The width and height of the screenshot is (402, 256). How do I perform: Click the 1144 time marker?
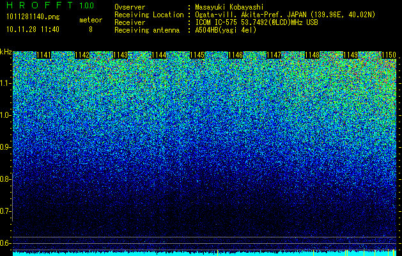pos(158,55)
